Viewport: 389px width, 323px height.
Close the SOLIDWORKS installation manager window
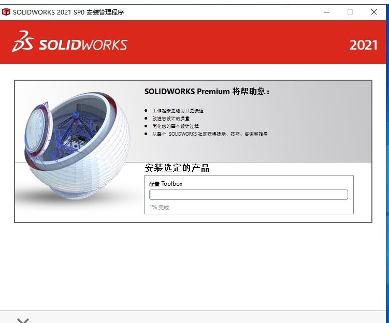pos(374,12)
